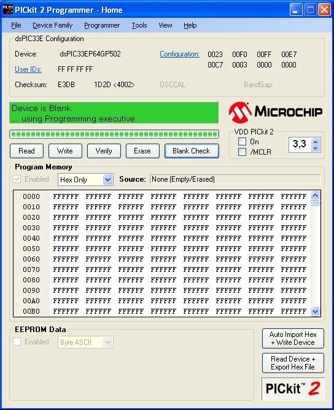Increase VDD voltage with up arrow

(315, 142)
